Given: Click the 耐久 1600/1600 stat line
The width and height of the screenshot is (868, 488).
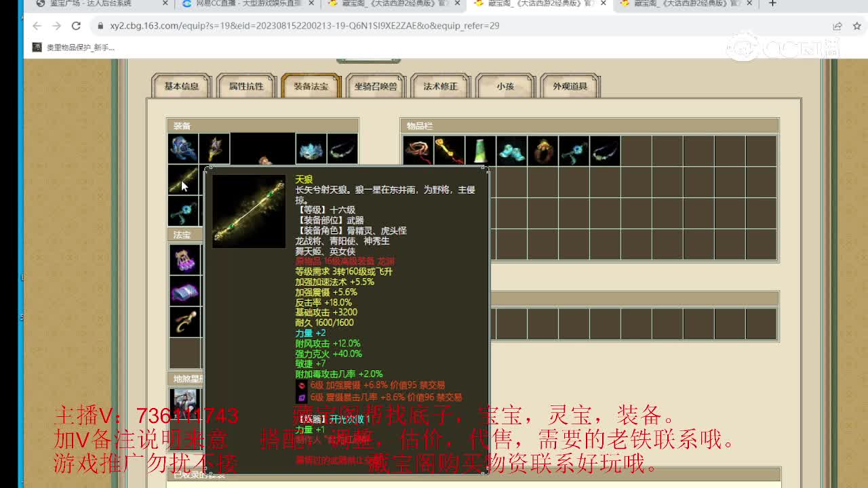Looking at the screenshot, I should pyautogui.click(x=325, y=323).
